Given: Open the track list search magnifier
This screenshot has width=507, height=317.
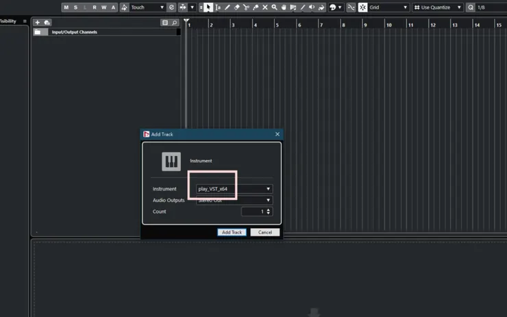Looking at the screenshot, I should [174, 23].
